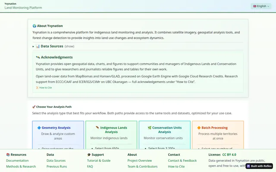
Task: Open the How to Cite footer link
Action: (176, 166)
